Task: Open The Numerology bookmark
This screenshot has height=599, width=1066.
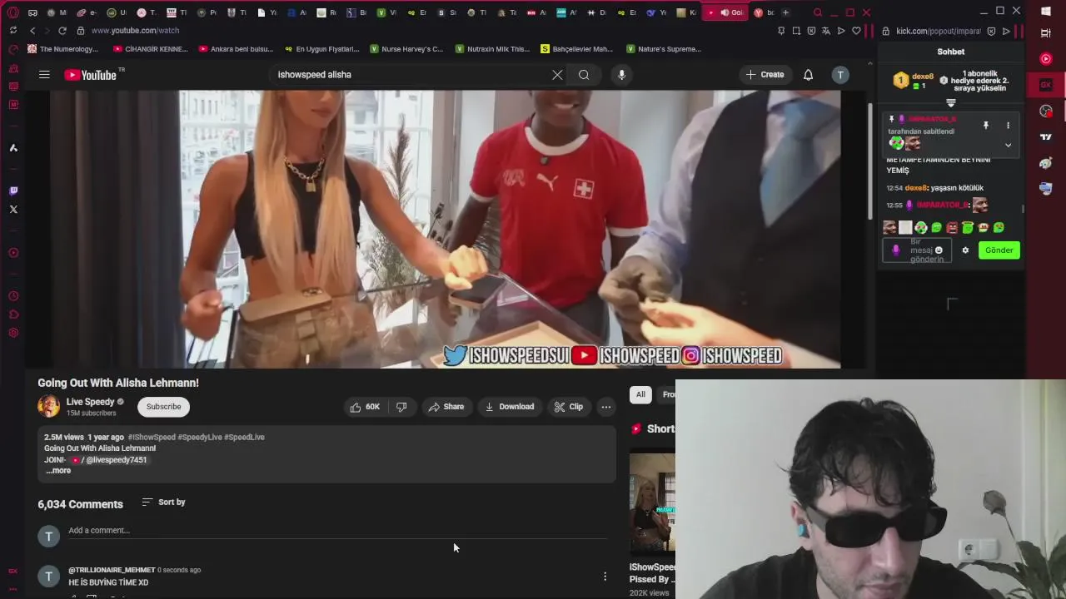Action: point(63,49)
